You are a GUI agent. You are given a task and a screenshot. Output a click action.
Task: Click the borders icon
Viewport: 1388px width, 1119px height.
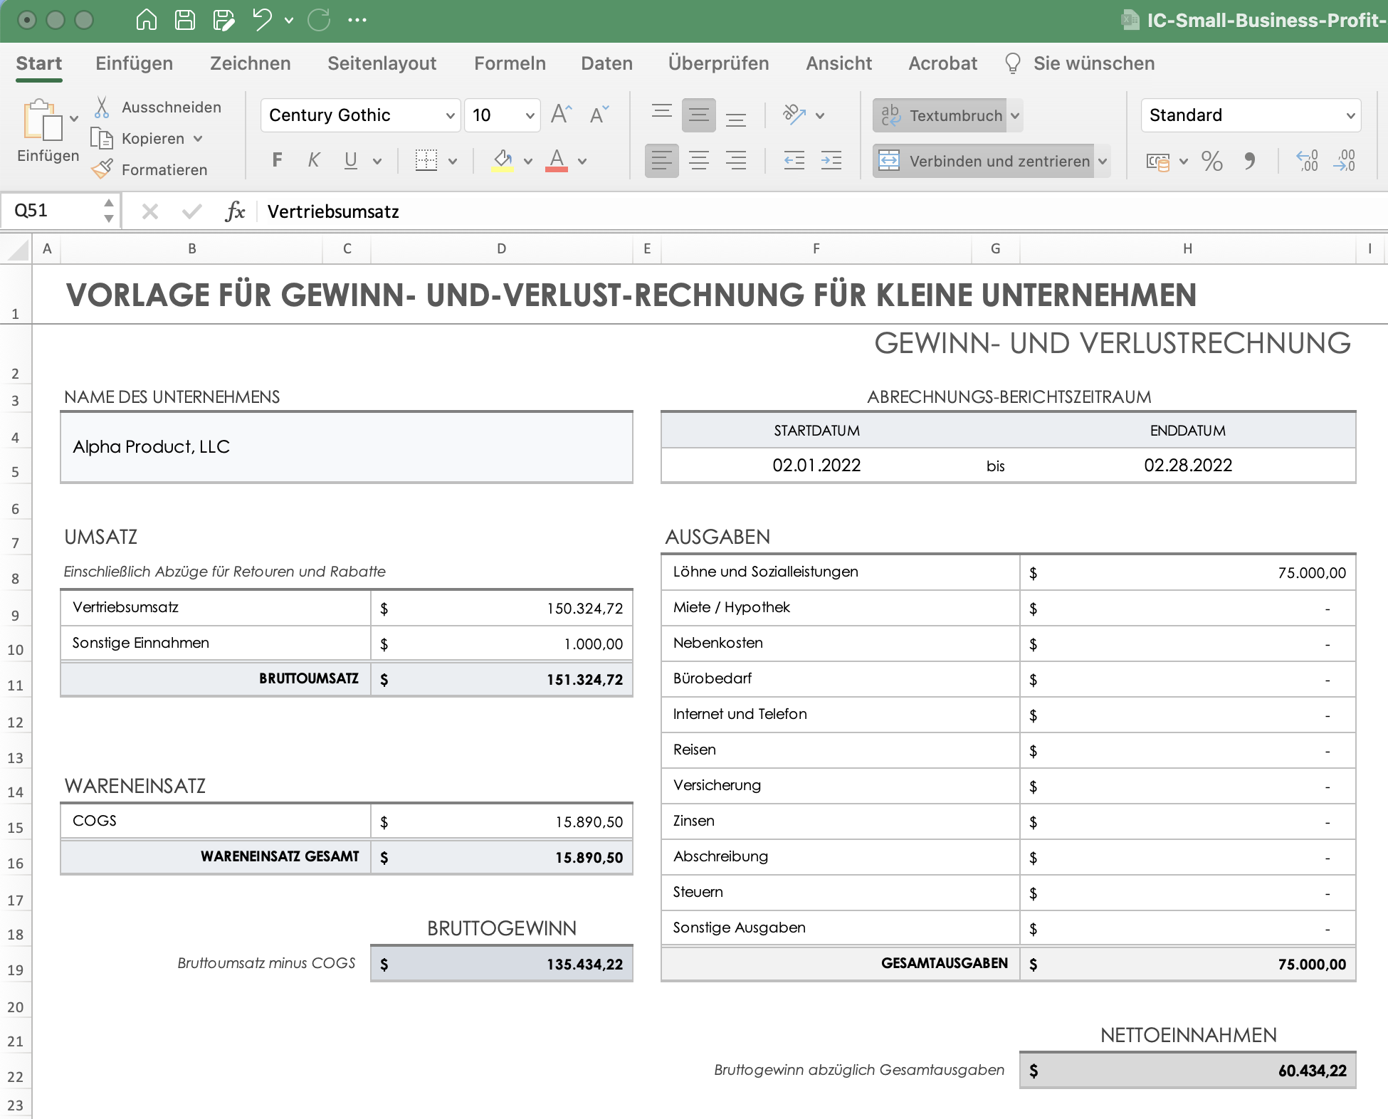click(426, 160)
